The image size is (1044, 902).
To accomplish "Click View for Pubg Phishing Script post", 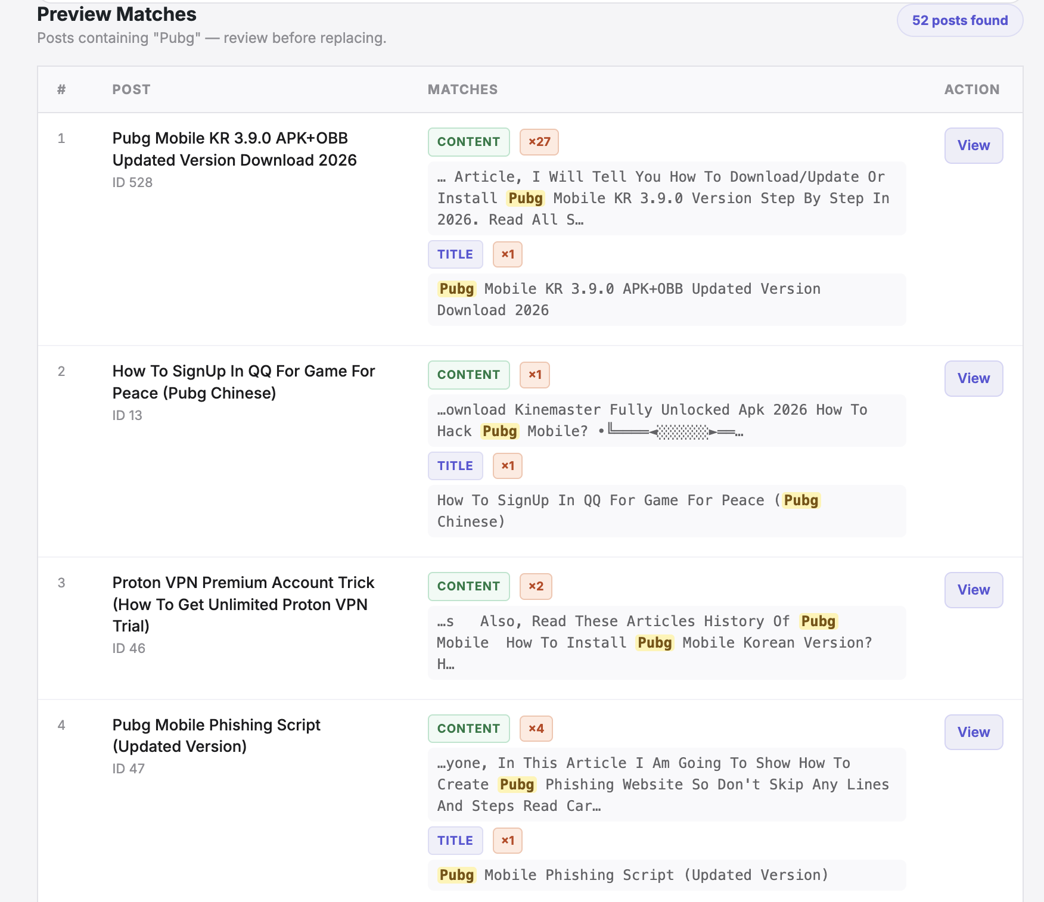I will 973,732.
